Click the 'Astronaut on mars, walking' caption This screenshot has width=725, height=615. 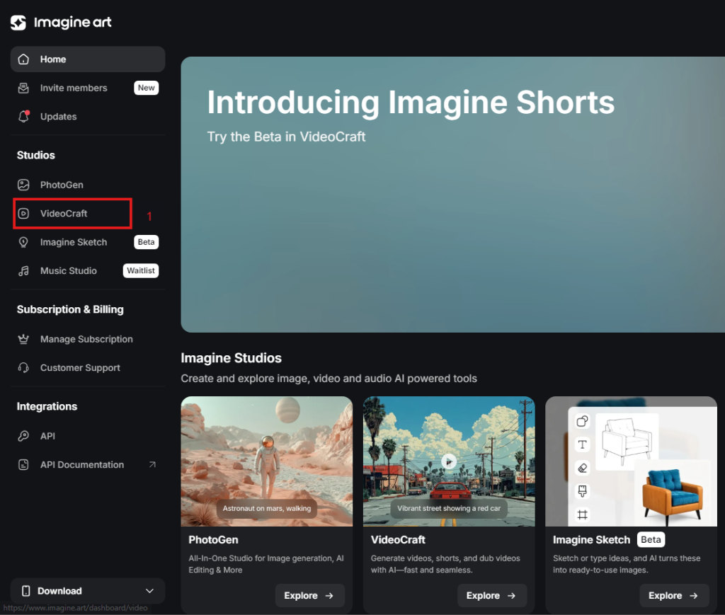click(x=267, y=508)
